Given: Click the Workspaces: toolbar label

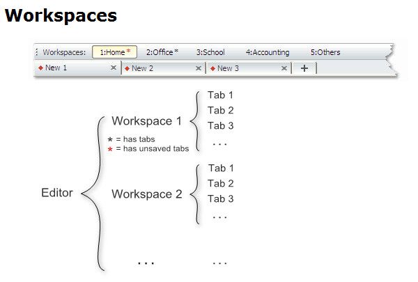Looking at the screenshot, I should click(x=64, y=52).
